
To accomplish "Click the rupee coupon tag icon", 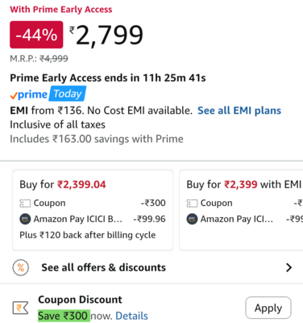I will (20, 308).
